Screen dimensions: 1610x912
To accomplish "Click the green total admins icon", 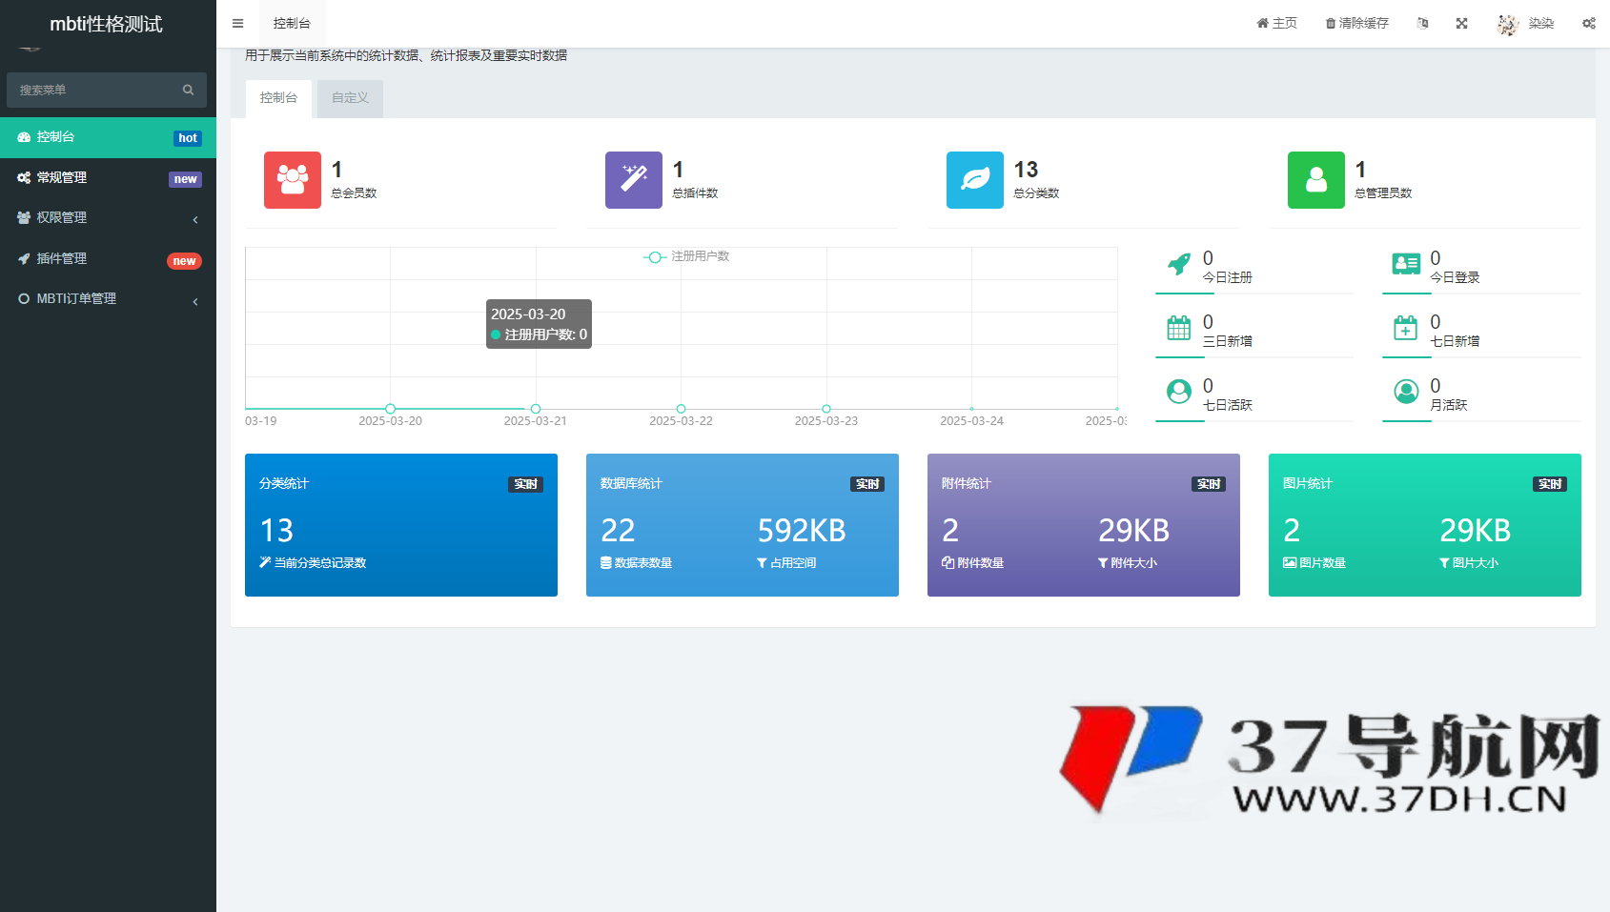I will (1315, 180).
